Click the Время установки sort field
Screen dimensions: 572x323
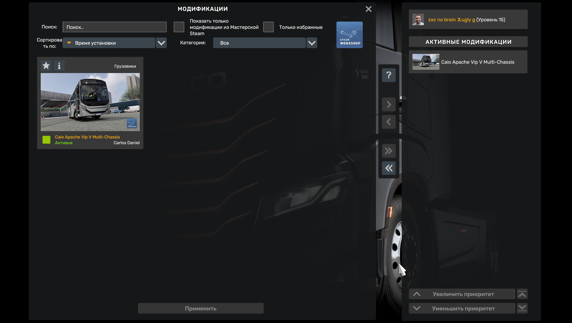pos(109,43)
